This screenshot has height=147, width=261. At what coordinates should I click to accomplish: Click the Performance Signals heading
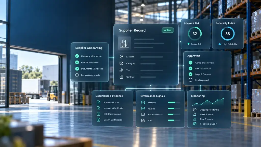pyautogui.click(x=152, y=96)
